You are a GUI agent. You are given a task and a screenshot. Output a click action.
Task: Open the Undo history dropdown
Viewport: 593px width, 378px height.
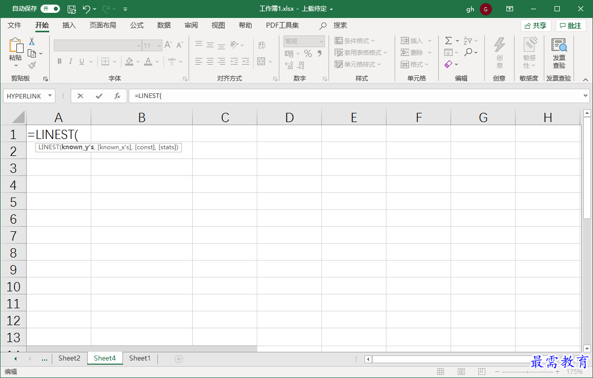click(94, 9)
